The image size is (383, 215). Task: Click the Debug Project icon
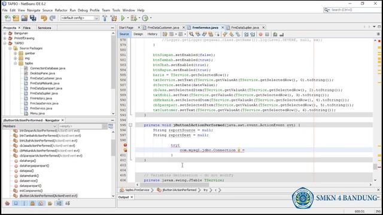pos(133,18)
